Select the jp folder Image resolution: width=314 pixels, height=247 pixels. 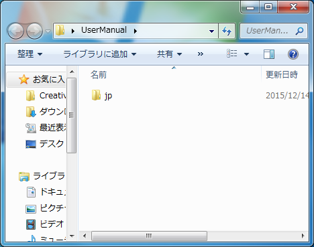click(x=102, y=96)
